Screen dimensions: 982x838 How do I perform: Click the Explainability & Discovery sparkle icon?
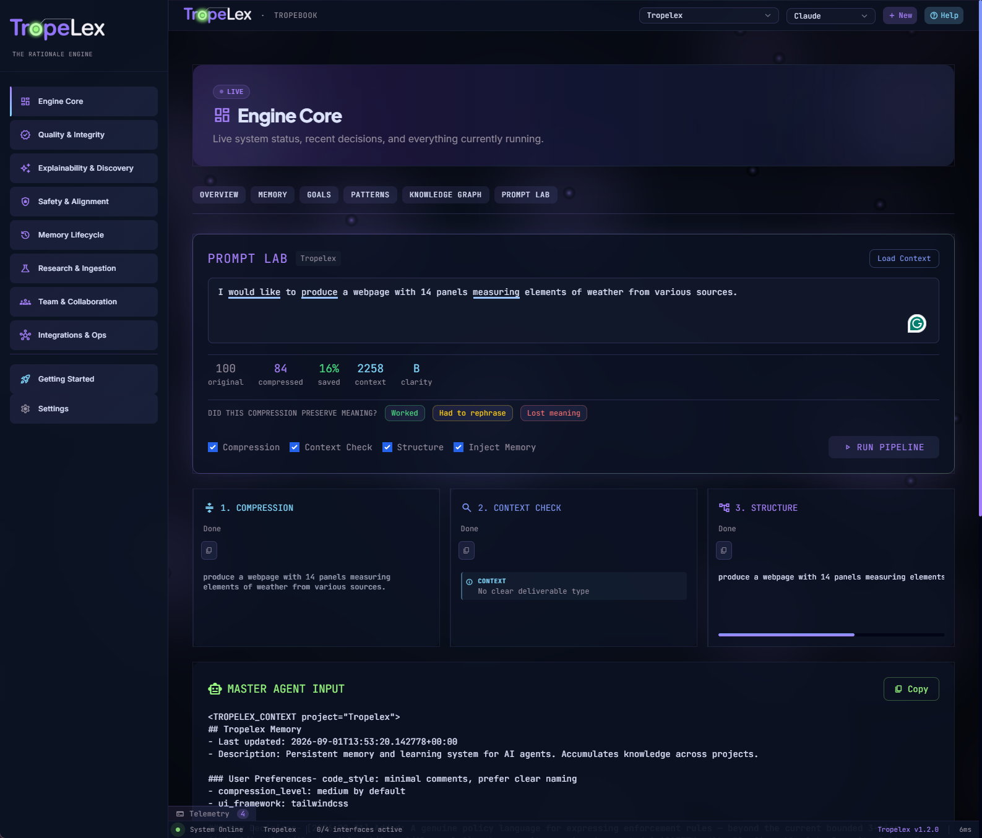[25, 168]
